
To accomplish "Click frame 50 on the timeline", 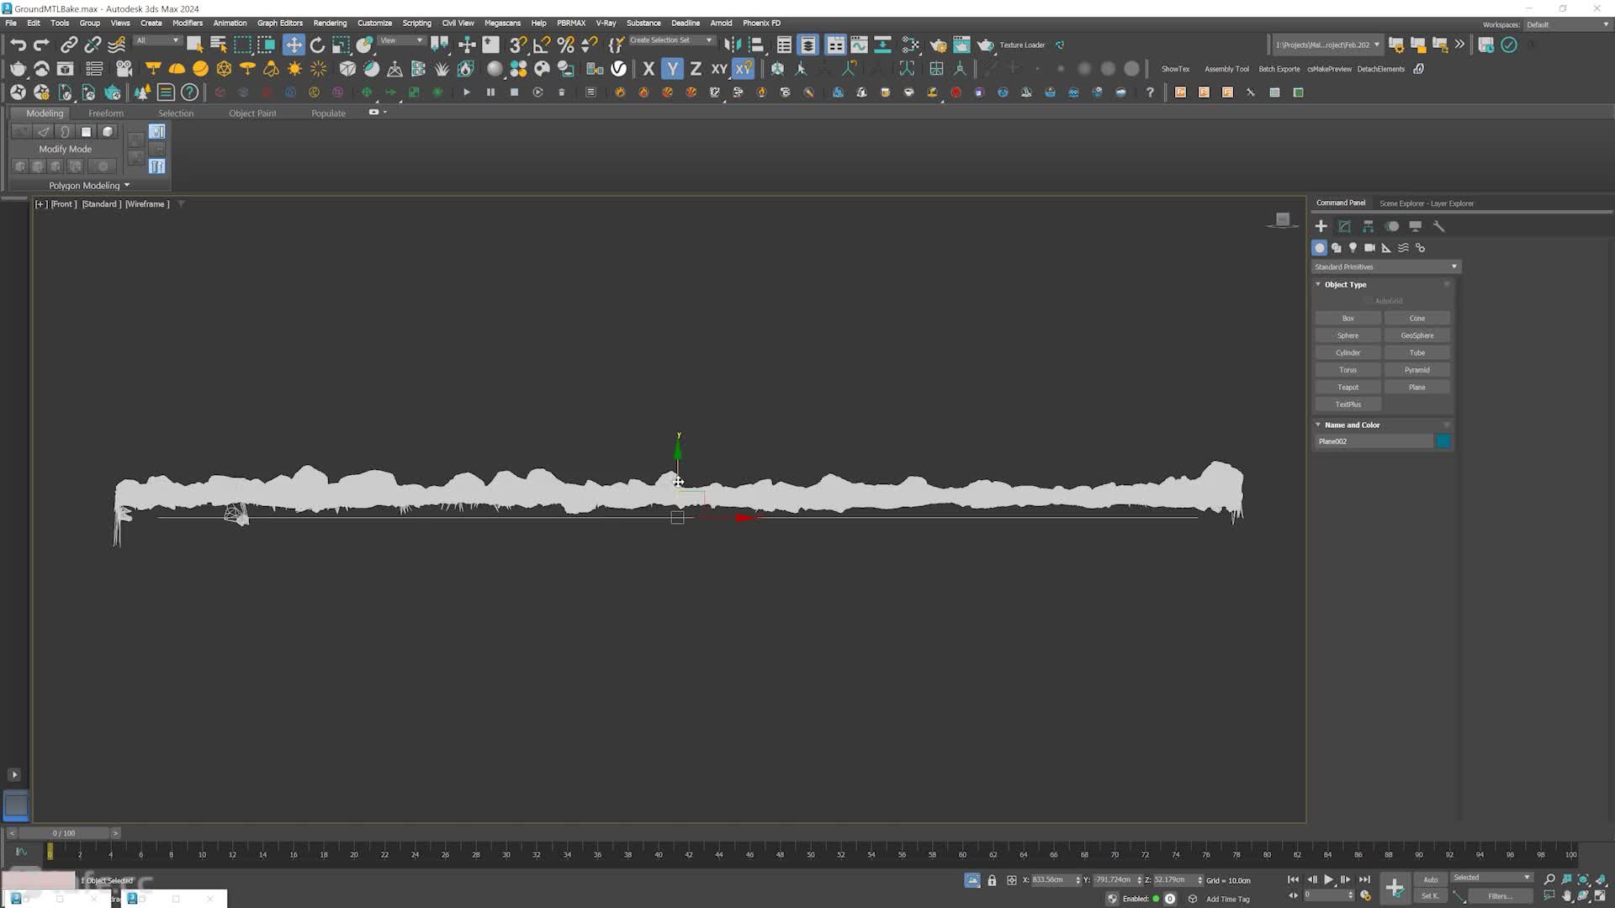I will tap(811, 853).
